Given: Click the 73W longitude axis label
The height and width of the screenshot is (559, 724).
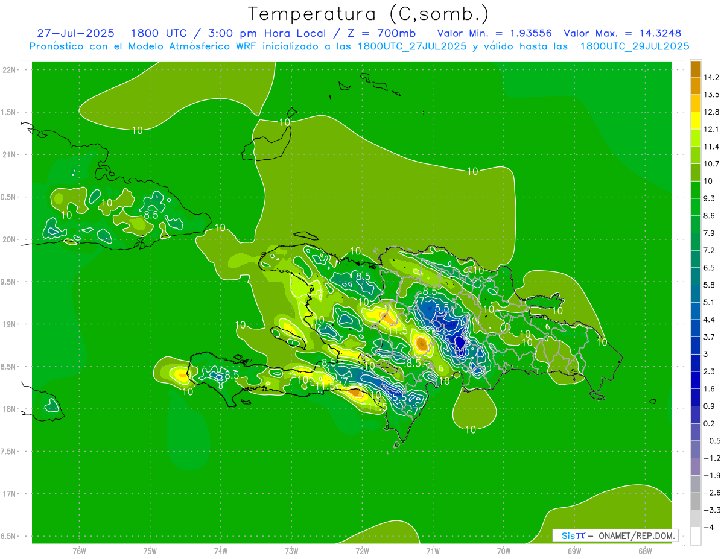Looking at the screenshot, I should click(291, 551).
